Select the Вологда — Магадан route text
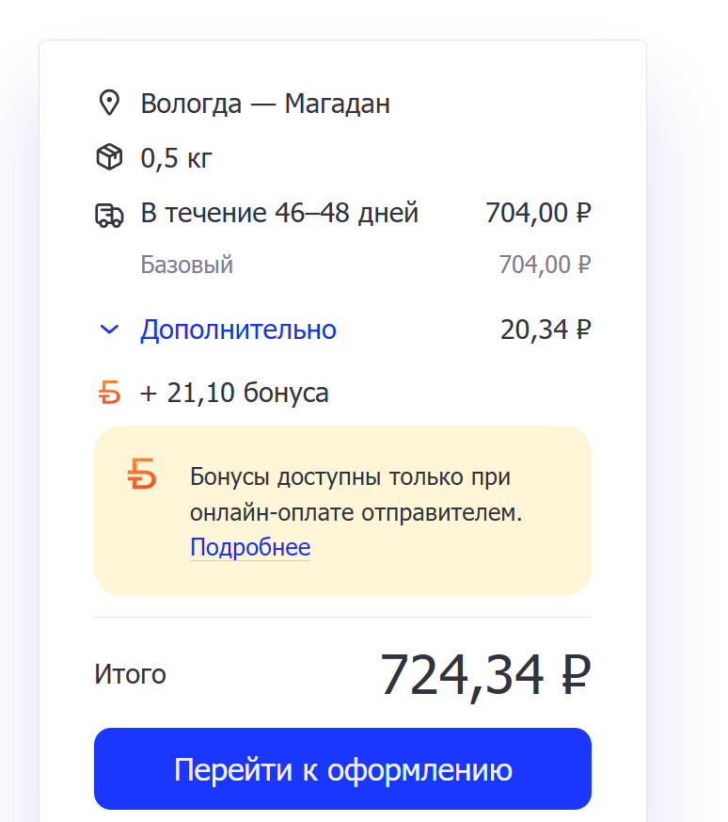 coord(265,104)
